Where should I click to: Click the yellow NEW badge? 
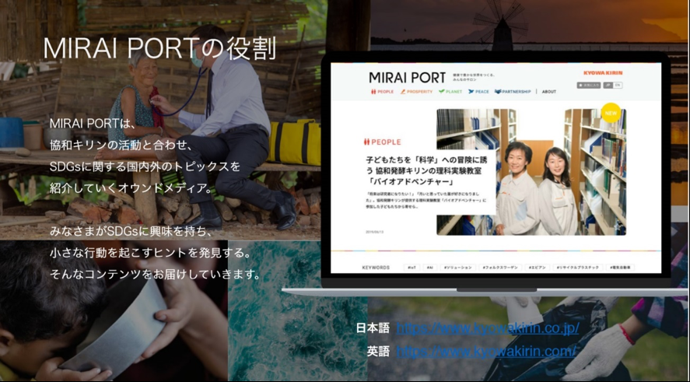[x=611, y=113]
